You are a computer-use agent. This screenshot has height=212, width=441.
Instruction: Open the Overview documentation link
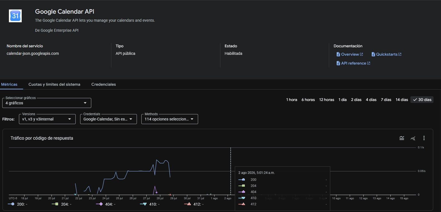[x=350, y=54]
